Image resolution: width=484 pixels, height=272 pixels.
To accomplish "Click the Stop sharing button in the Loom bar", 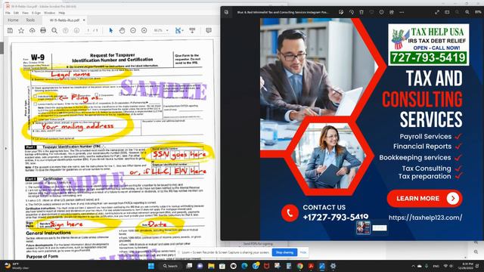I will point(284,252).
